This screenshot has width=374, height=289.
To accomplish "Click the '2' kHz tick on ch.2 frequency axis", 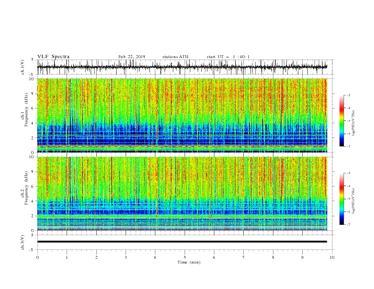I will [x=33, y=216].
